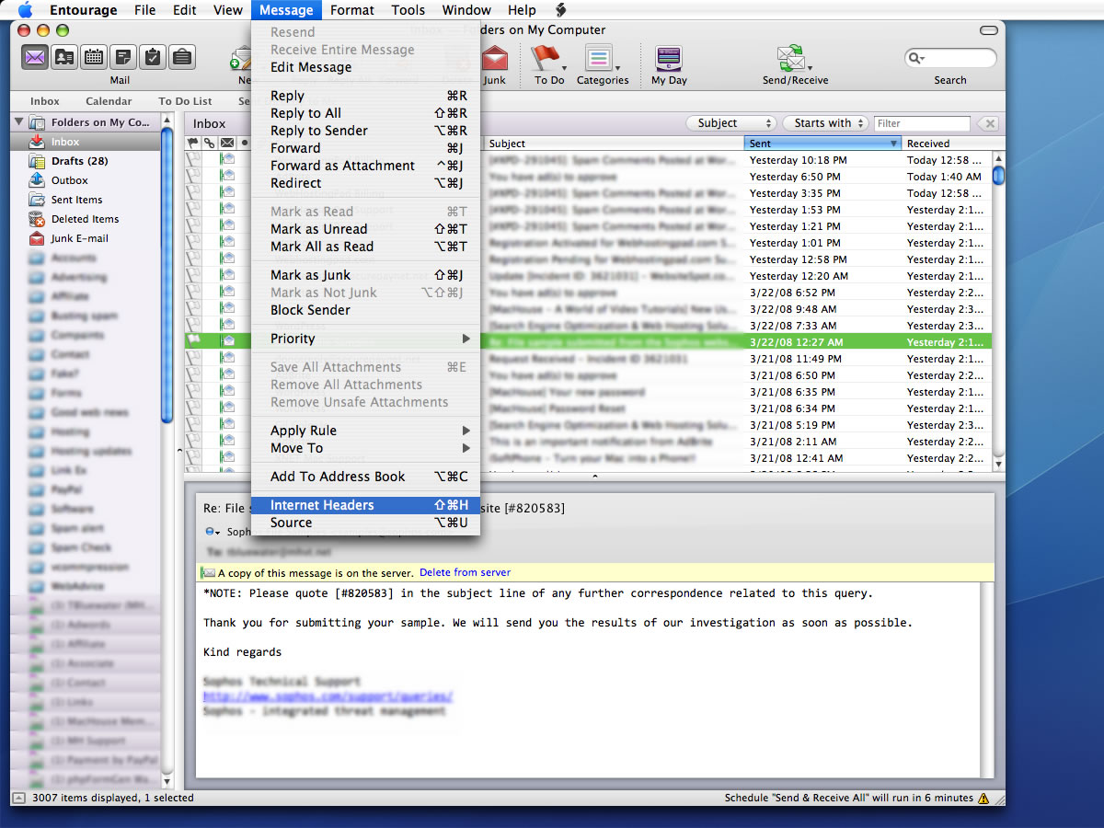Open the Categories dropdown arrow
1104x828 pixels.
(x=617, y=67)
